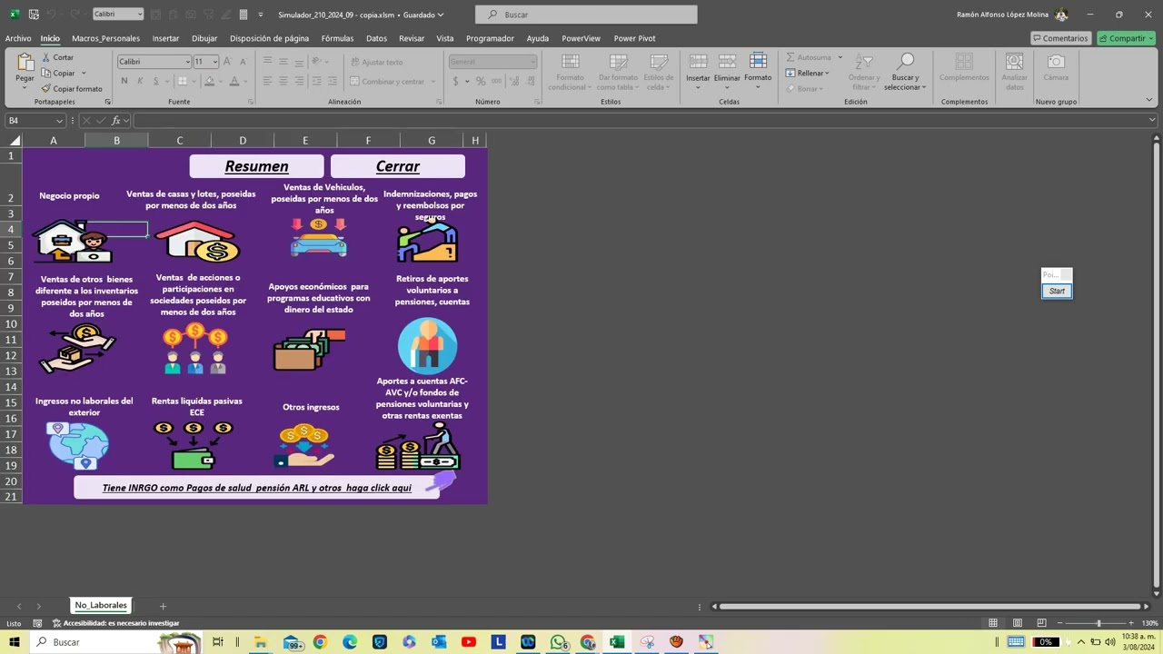Click the wallet with cash educational support icon
This screenshot has height=654, width=1163.
[x=310, y=350]
